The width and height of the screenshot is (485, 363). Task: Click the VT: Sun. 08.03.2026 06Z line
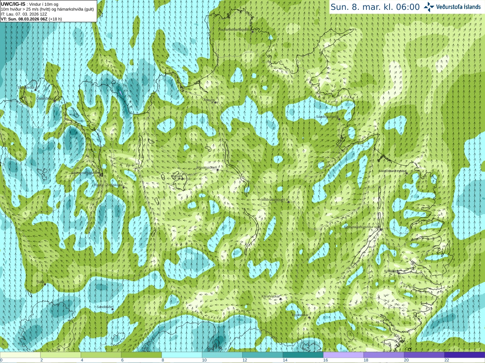pos(31,19)
